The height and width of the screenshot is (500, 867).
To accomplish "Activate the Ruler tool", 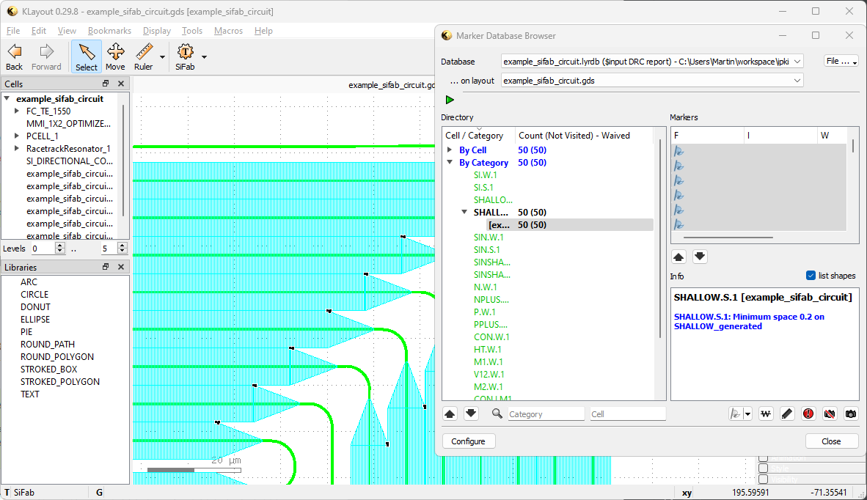I will click(144, 56).
